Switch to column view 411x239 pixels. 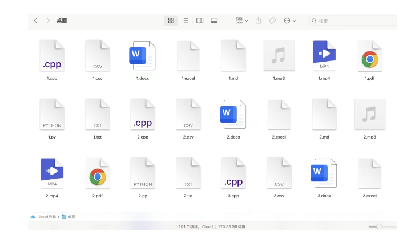200,21
